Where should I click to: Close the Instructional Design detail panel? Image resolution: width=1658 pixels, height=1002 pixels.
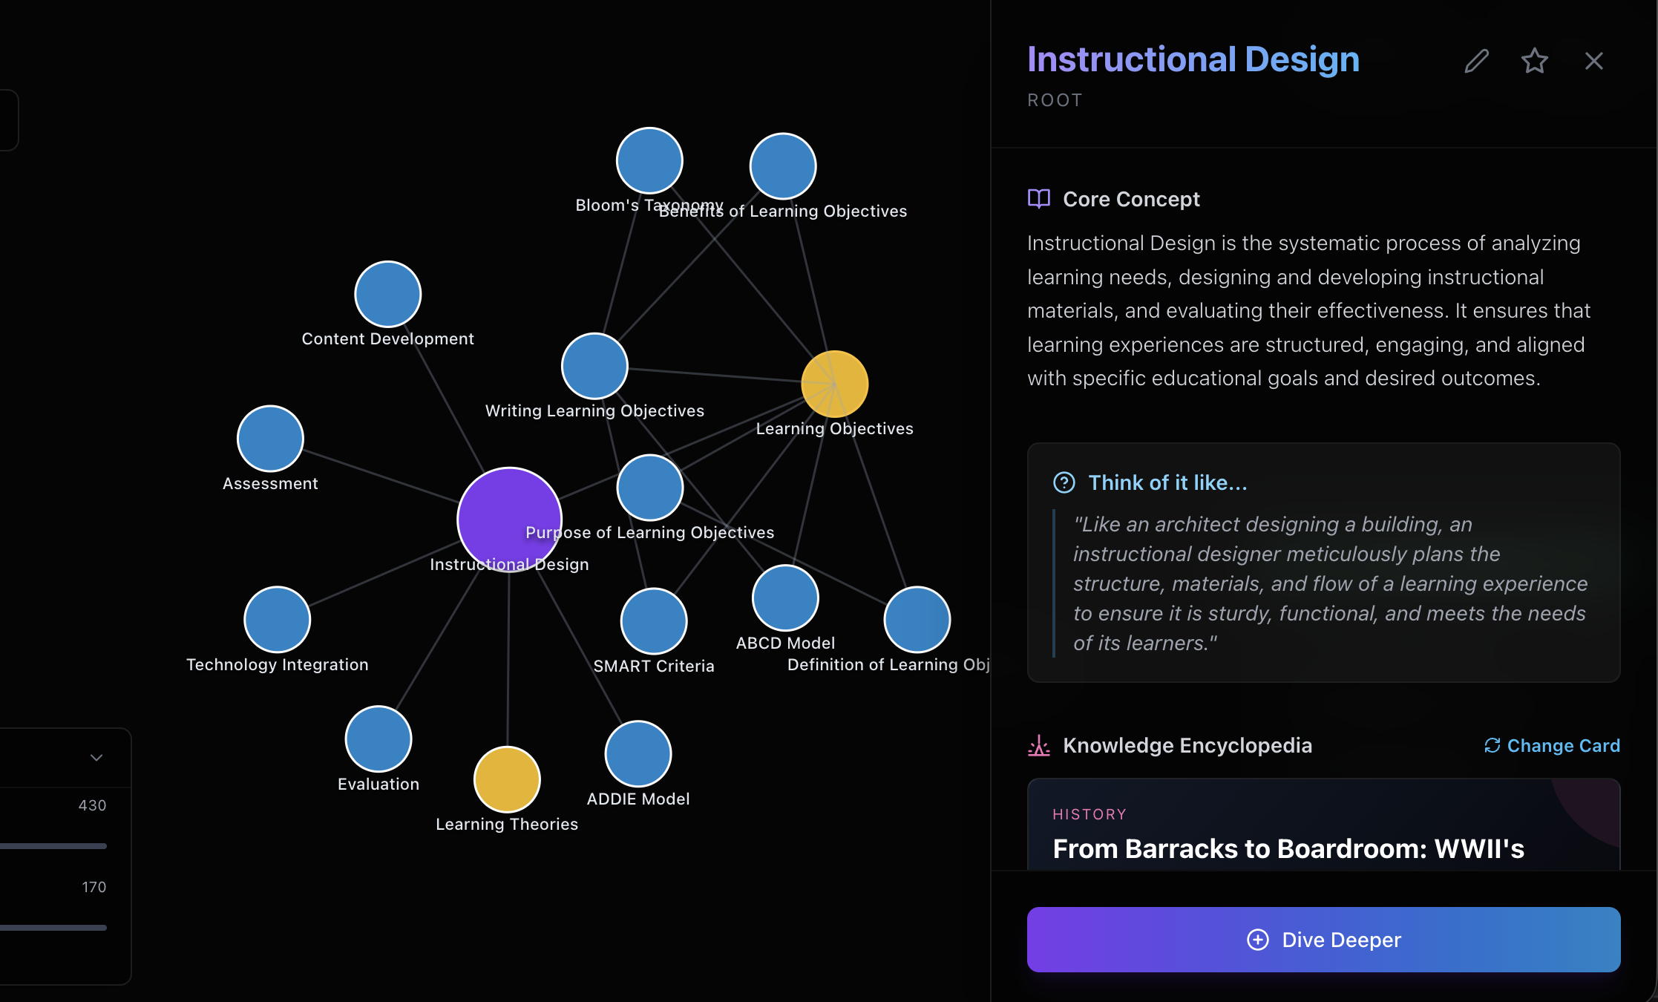point(1593,61)
